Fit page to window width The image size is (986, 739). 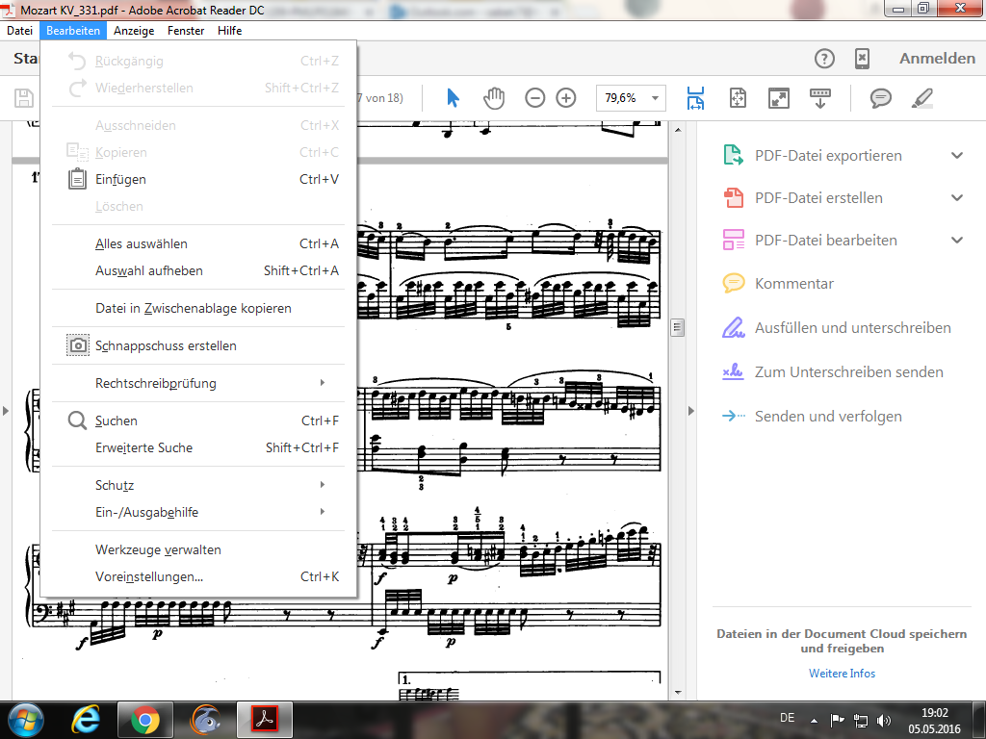(x=695, y=98)
